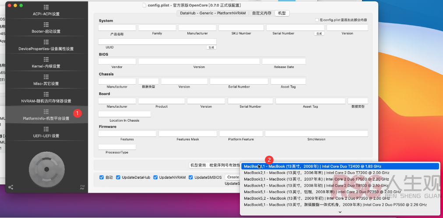Viewport: 443px width, 218px height.
Task: Click the BIOS Version input field
Action: (x=199, y=61)
